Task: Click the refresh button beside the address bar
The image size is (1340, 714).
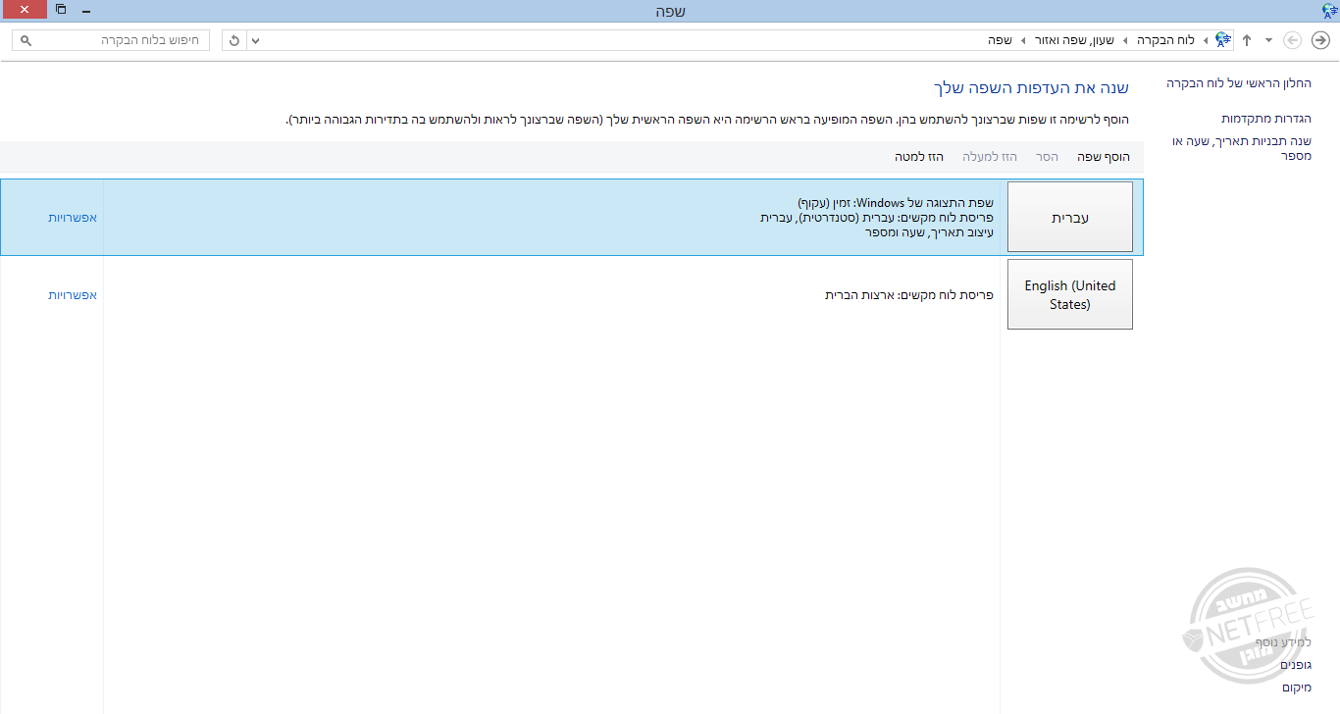Action: click(x=233, y=40)
